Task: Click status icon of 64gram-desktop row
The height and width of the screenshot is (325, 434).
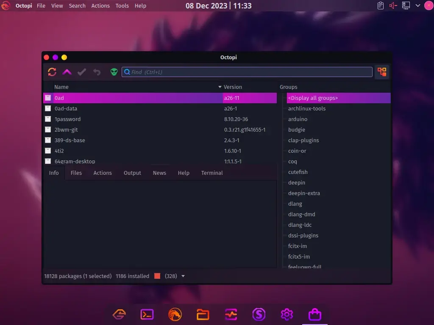Action: [48, 161]
